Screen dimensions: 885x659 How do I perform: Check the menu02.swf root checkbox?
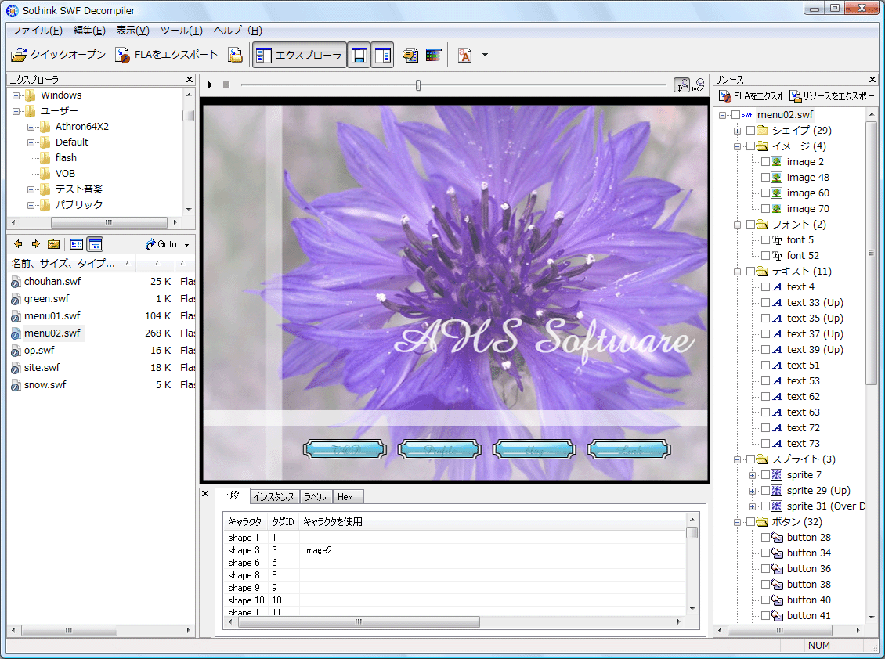735,114
